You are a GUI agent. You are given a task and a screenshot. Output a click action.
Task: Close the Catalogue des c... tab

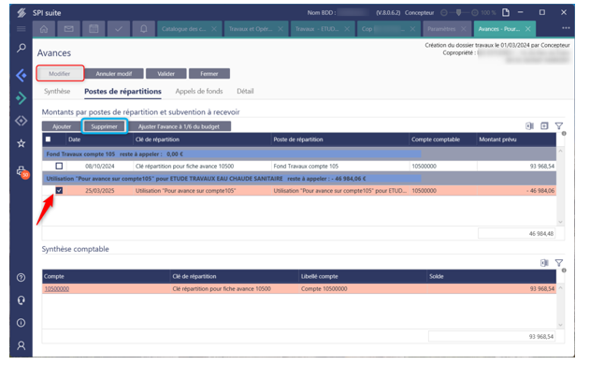point(214,29)
